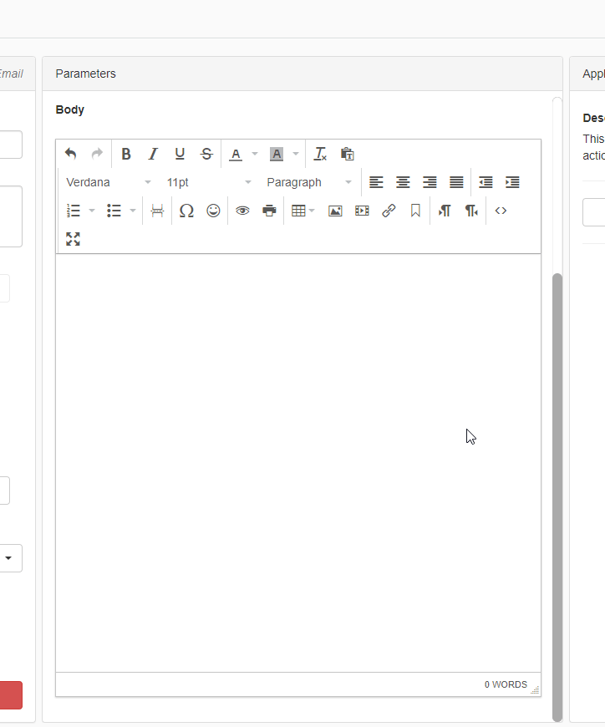Open source code view icon
605x727 pixels.
click(x=501, y=211)
